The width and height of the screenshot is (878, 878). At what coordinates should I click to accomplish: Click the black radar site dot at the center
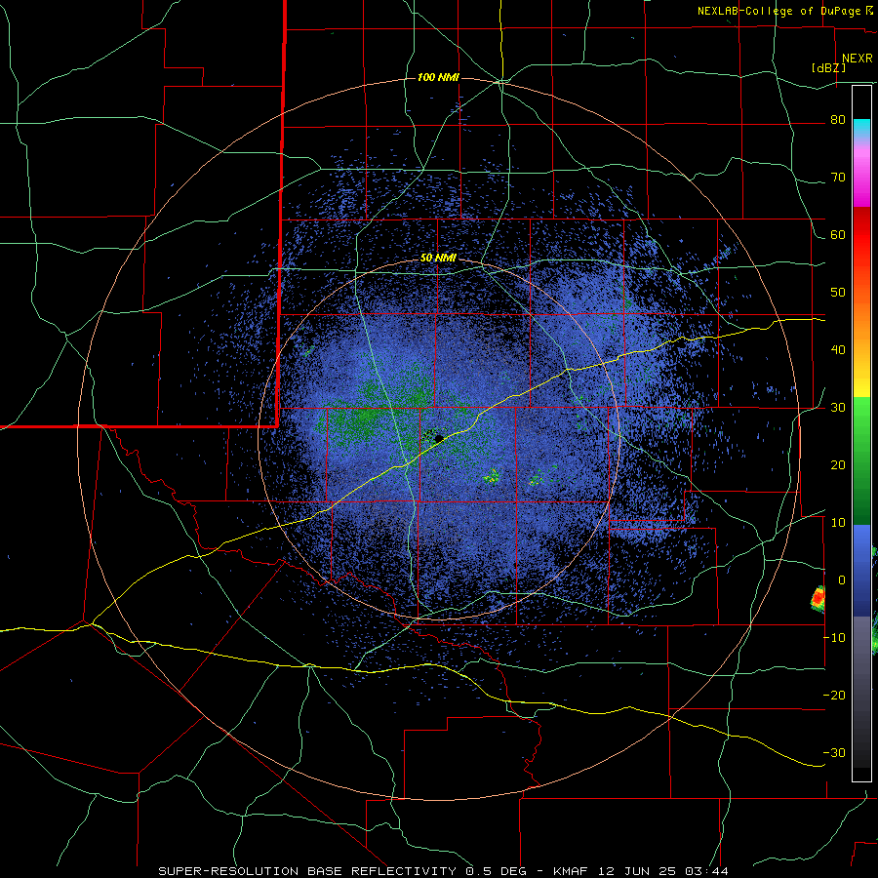pyautogui.click(x=439, y=438)
